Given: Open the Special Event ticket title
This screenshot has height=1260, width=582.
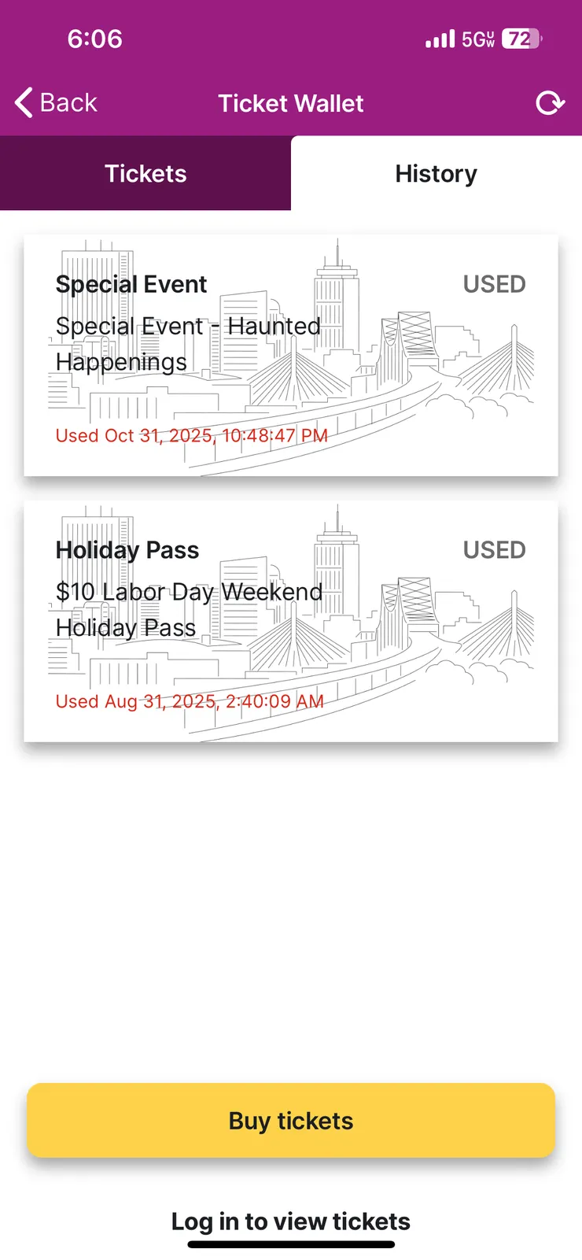Looking at the screenshot, I should 131,284.
